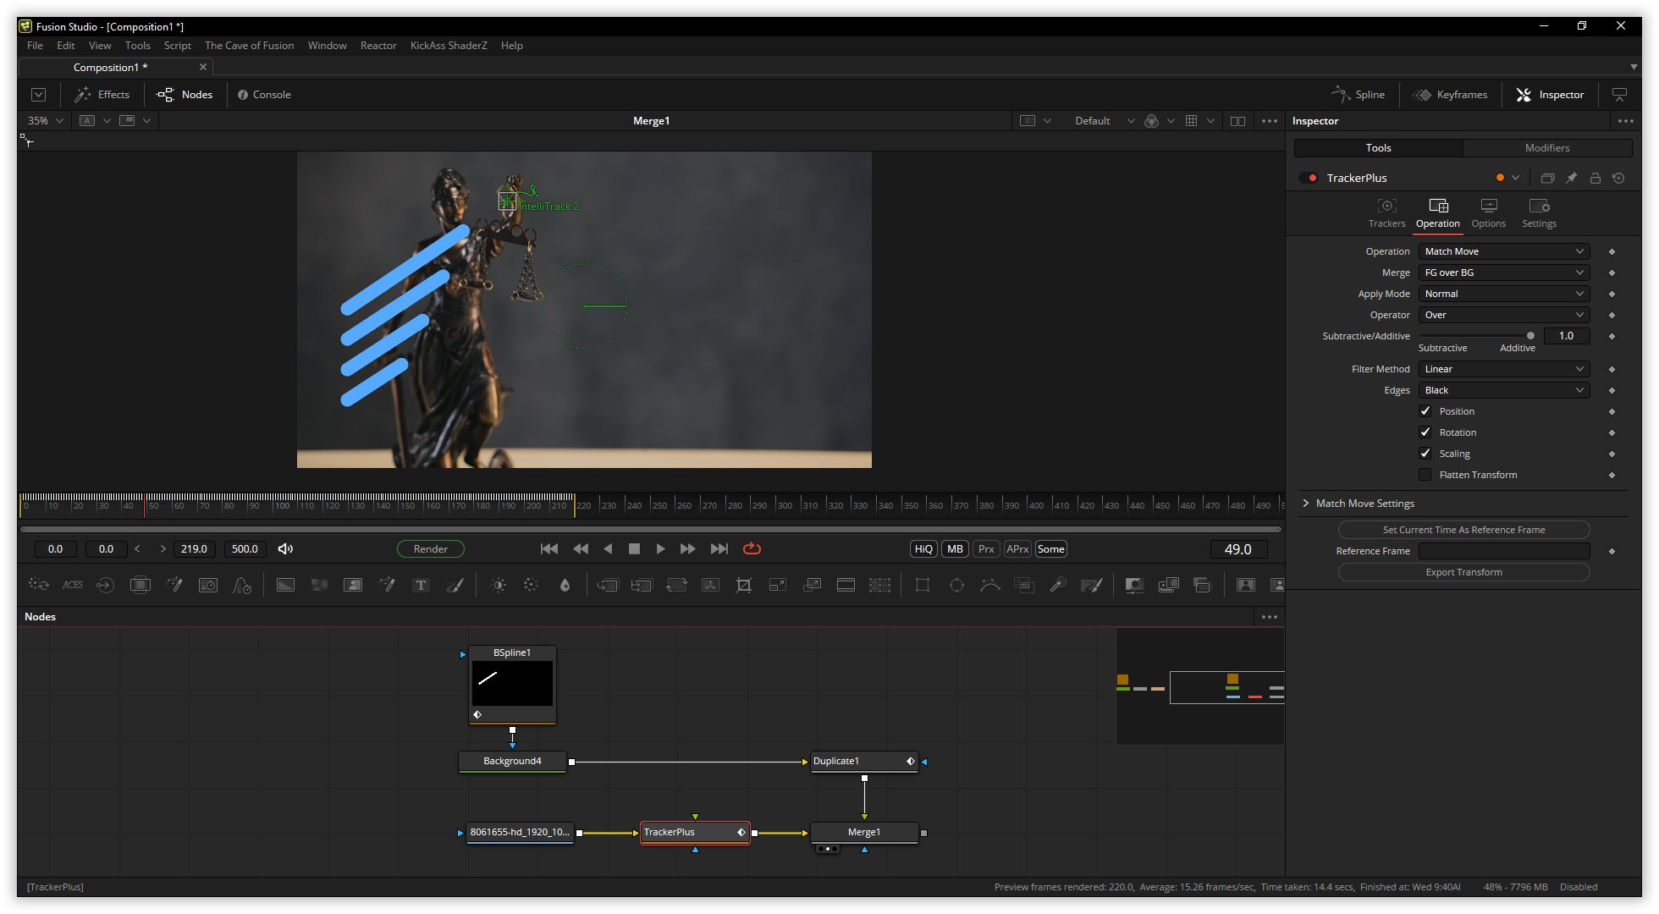Open the Operation dropdown set to Match Move
The height and width of the screenshot is (914, 1659).
coord(1504,251)
